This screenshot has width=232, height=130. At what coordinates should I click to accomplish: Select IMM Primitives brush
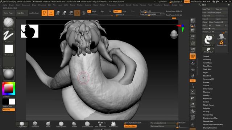pos(100,125)
